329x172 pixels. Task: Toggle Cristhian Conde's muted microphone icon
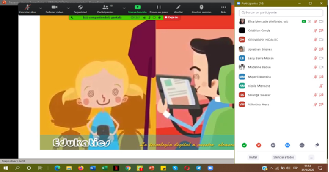click(x=315, y=30)
